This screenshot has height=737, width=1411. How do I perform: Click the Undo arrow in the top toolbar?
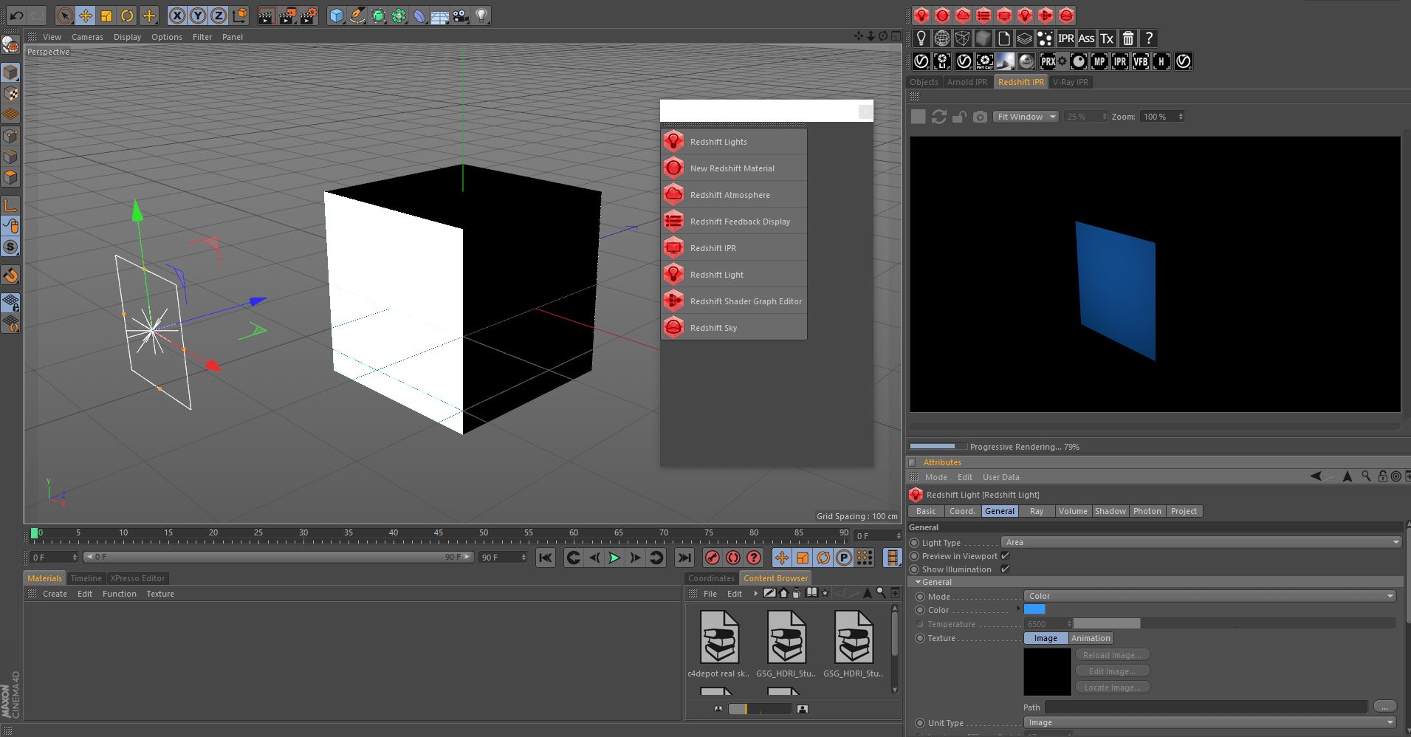click(x=16, y=16)
